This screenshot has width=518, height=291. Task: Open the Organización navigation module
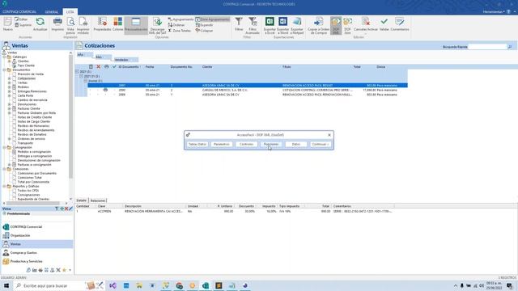pyautogui.click(x=19, y=235)
